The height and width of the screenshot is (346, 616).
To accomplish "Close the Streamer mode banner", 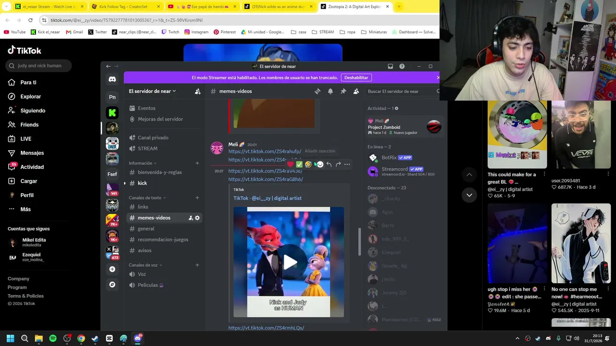I will click(438, 77).
